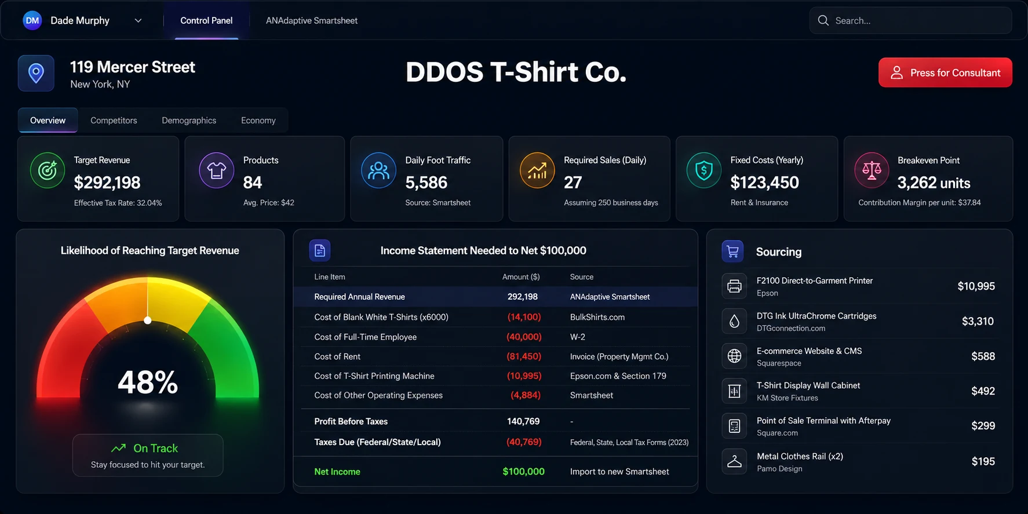Viewport: 1028px width, 514px height.
Task: Focus the Search input field
Action: (910, 20)
